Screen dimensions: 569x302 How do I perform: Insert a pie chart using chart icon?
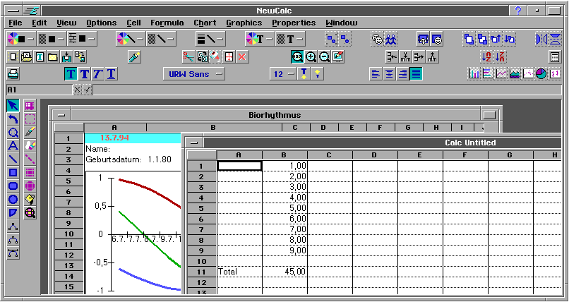coord(541,73)
